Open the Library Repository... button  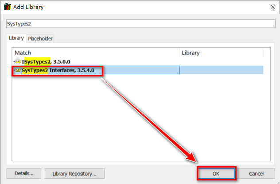[x=74, y=173]
